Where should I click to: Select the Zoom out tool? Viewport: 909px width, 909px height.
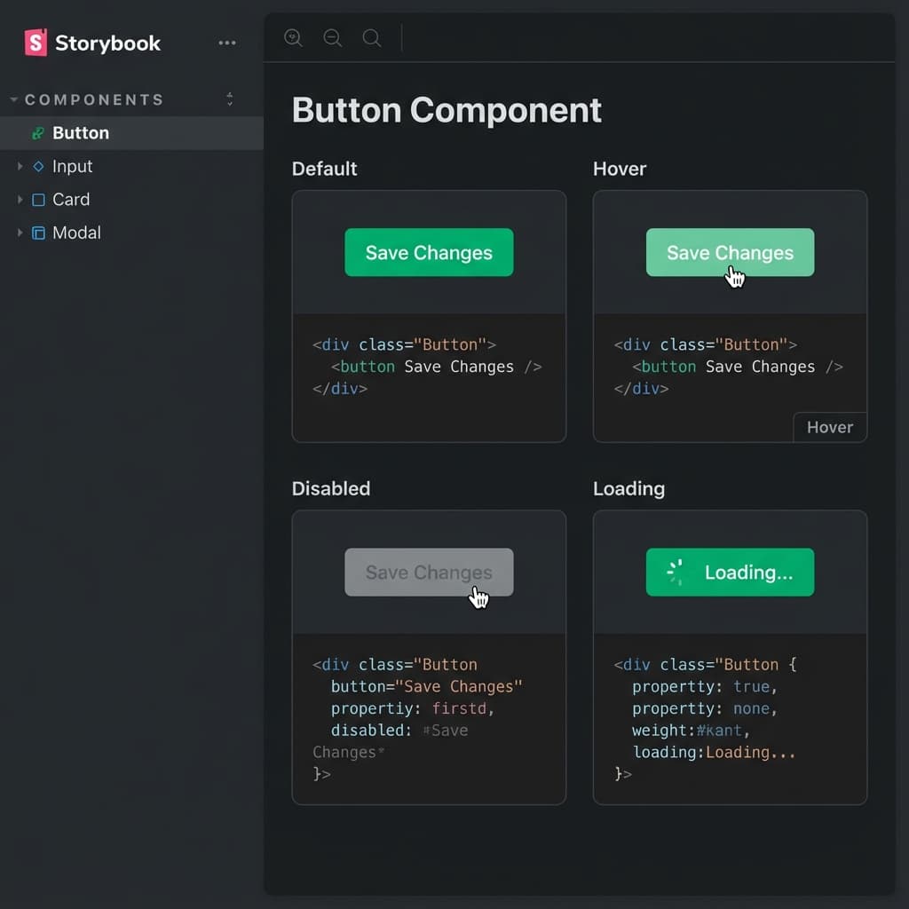[332, 38]
